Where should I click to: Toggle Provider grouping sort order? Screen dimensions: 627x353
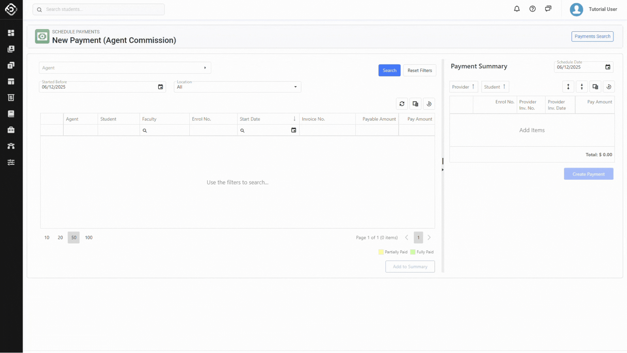click(x=463, y=87)
